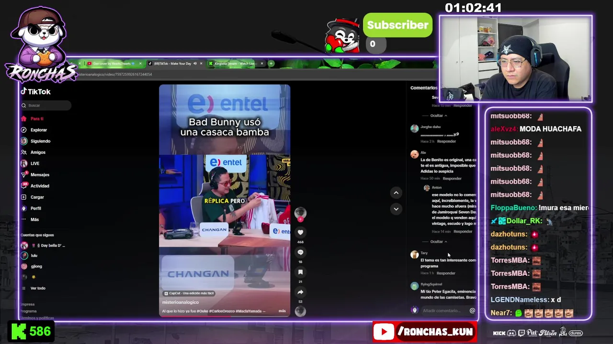Switch to the Kingteka Stream tab
The height and width of the screenshot is (344, 613).
tap(234, 64)
